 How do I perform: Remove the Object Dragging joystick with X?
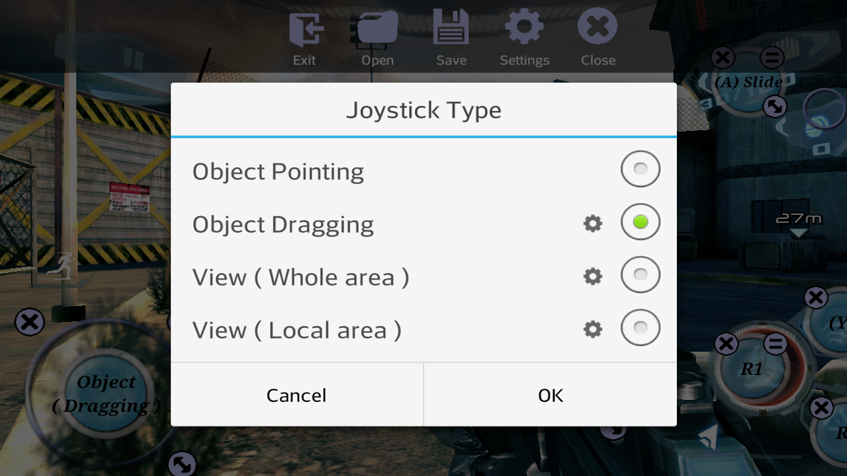[x=30, y=323]
